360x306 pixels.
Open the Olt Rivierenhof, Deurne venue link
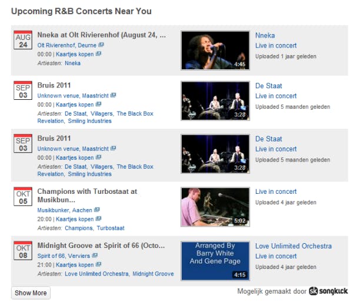pos(67,45)
